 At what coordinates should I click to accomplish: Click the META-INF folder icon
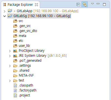15,76
